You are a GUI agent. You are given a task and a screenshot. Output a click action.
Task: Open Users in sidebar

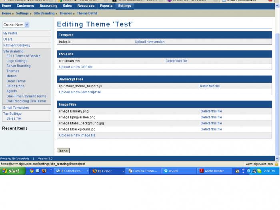(x=8, y=39)
